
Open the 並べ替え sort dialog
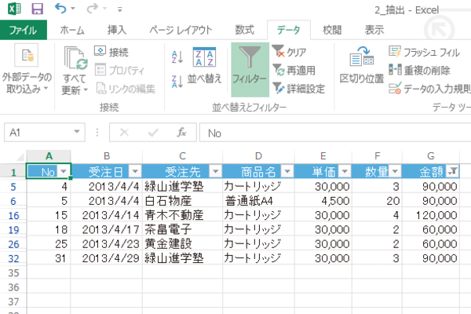204,66
